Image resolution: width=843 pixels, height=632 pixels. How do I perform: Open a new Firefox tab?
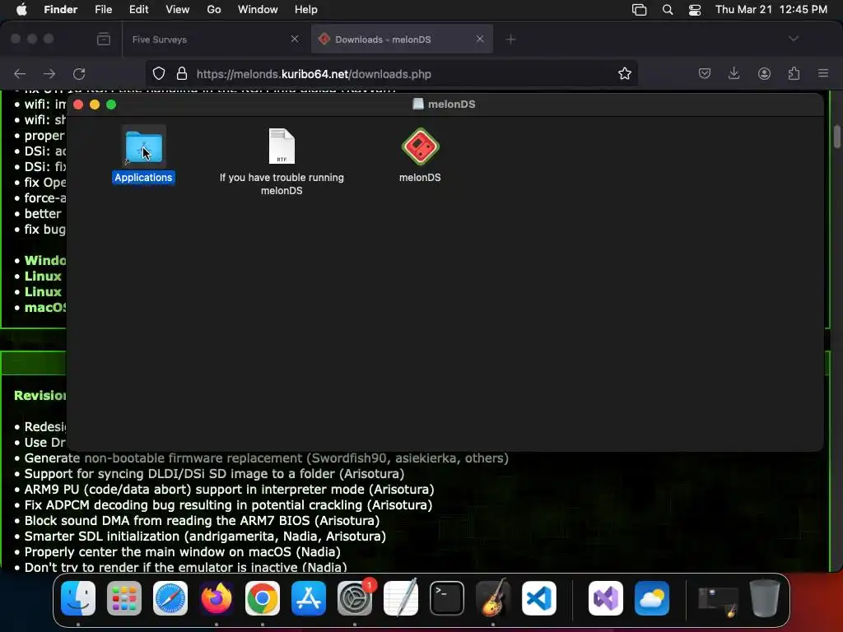(x=510, y=39)
